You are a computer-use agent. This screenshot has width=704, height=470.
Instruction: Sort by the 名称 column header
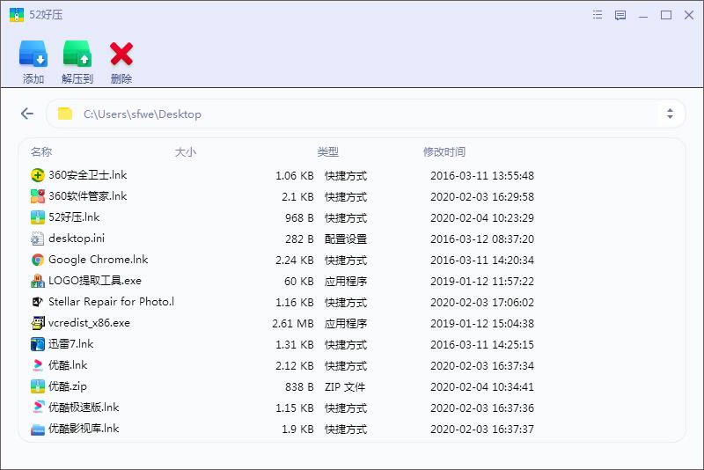(41, 151)
